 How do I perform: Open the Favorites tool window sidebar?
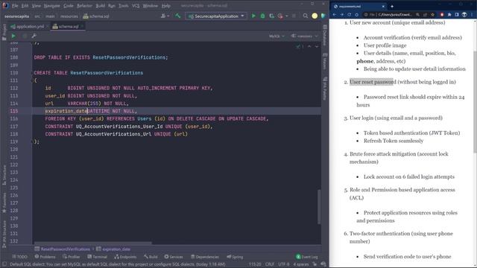(4, 202)
